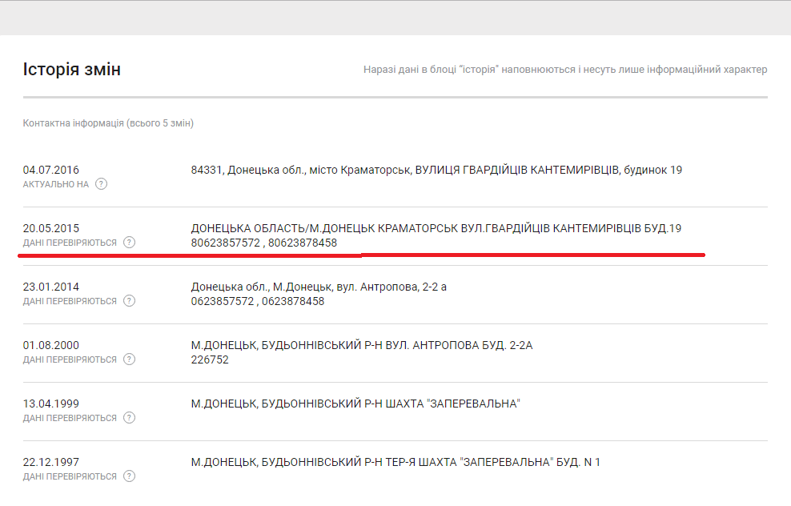Viewport: 791px width, 506px height.
Task: Select the 1999 address of ШАХТА "ЗАПЕРЕВАЛЬНА"
Action: pyautogui.click(x=355, y=404)
